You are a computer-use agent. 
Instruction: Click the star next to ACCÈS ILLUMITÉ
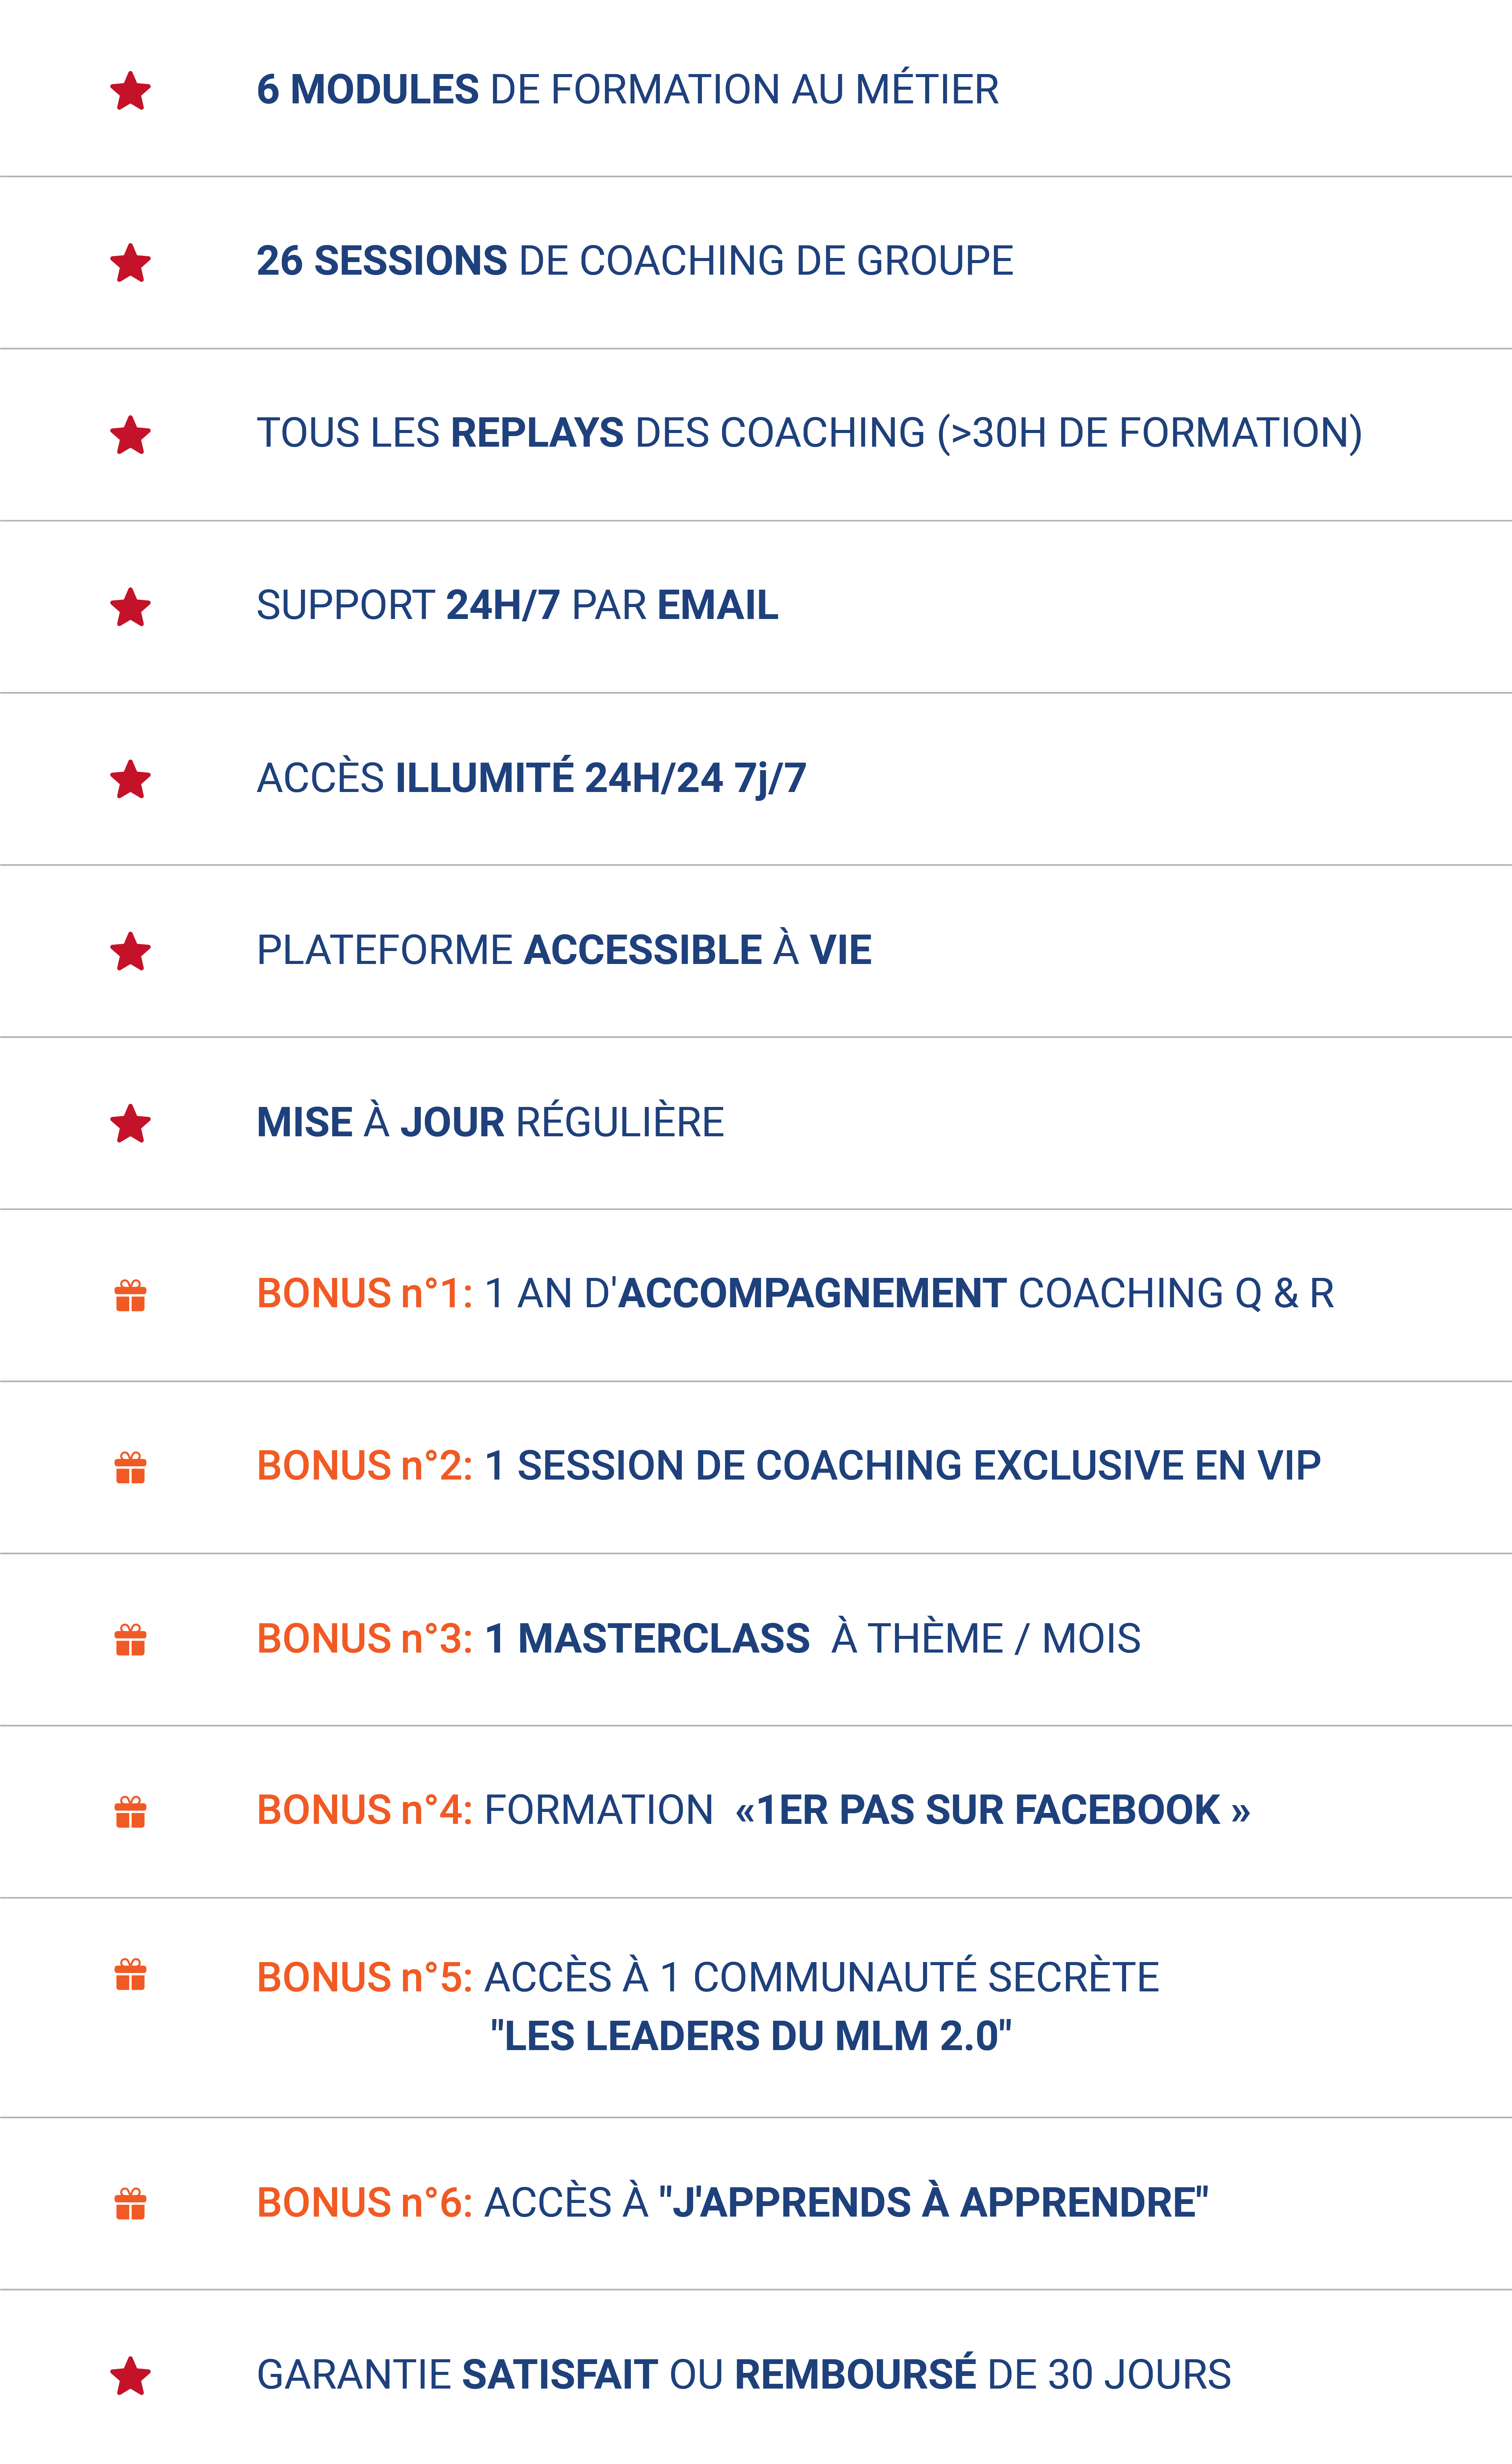[x=130, y=779]
